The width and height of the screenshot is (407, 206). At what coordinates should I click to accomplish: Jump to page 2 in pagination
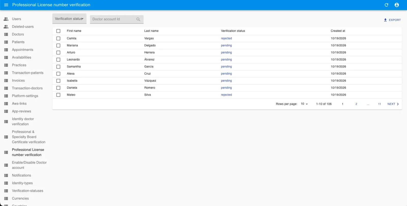point(356,104)
